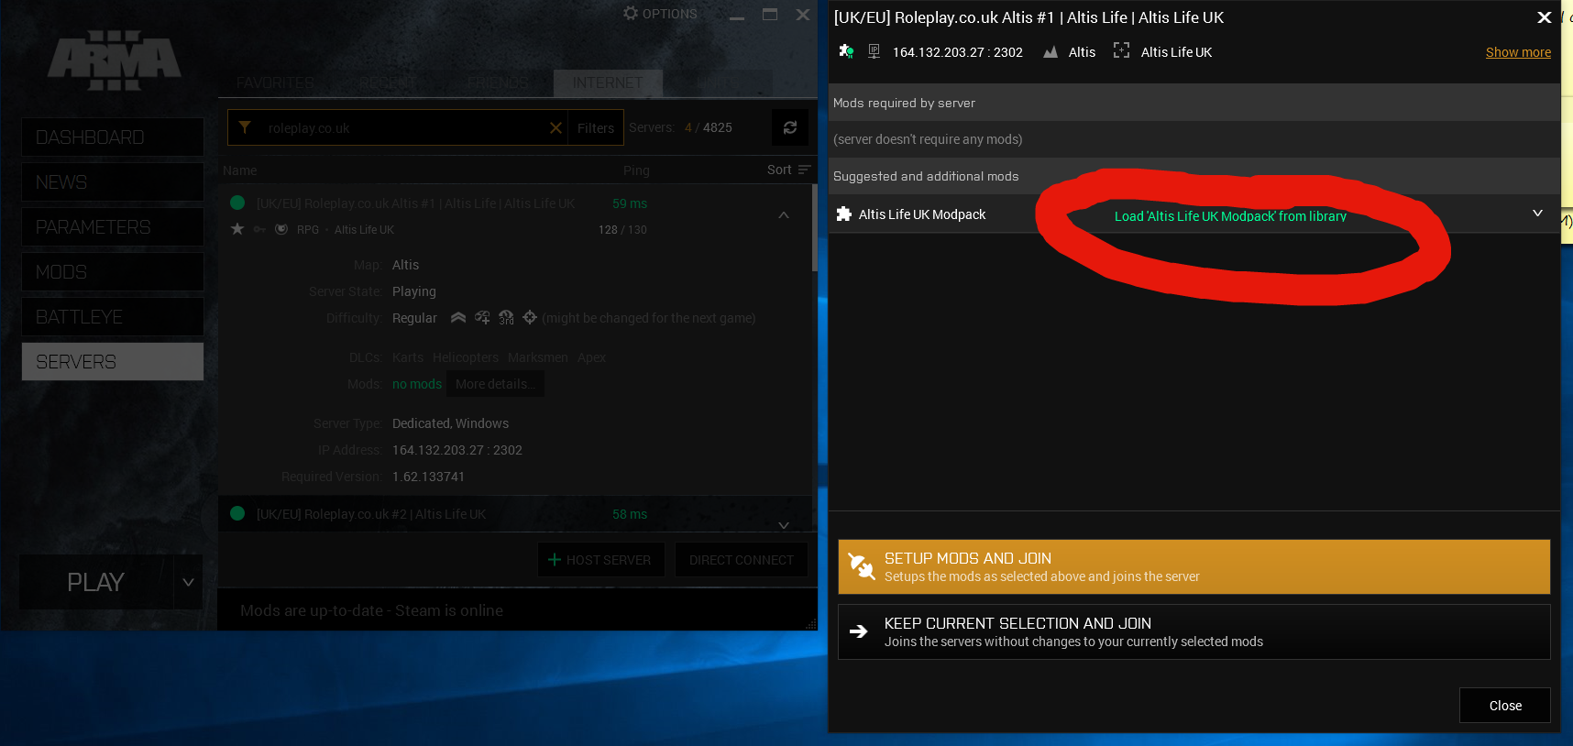Click KEEP CURRENT SELECTION AND JOIN
This screenshot has width=1573, height=746.
click(x=1194, y=631)
